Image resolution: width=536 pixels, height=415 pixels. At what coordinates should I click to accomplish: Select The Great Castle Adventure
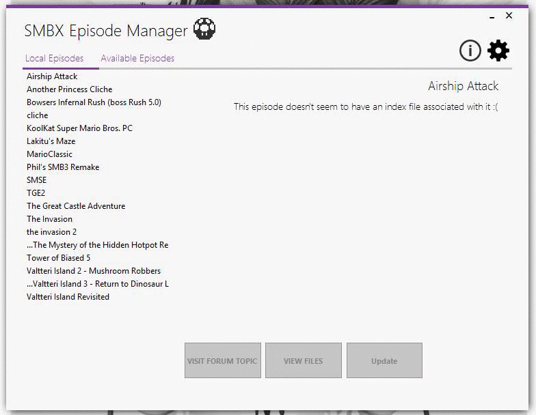[76, 206]
